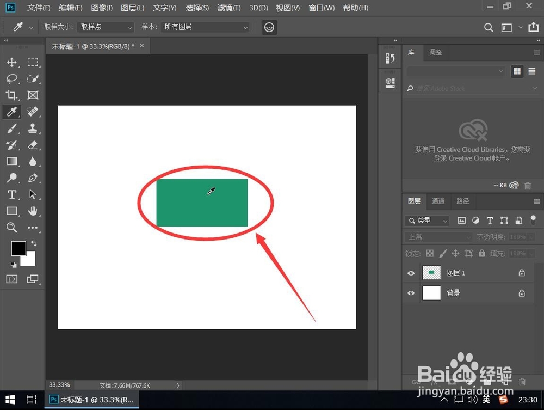
Task: Toggle lock transparent pixels
Action: (430, 253)
